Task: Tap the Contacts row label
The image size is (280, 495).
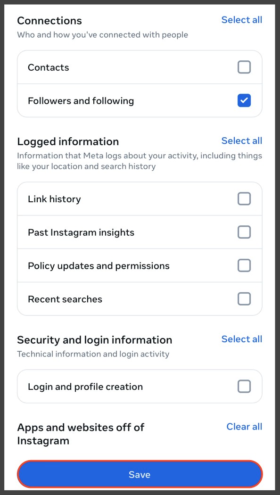Action: coord(49,67)
